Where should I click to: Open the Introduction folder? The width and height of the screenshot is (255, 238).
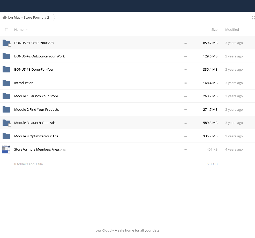point(24,83)
